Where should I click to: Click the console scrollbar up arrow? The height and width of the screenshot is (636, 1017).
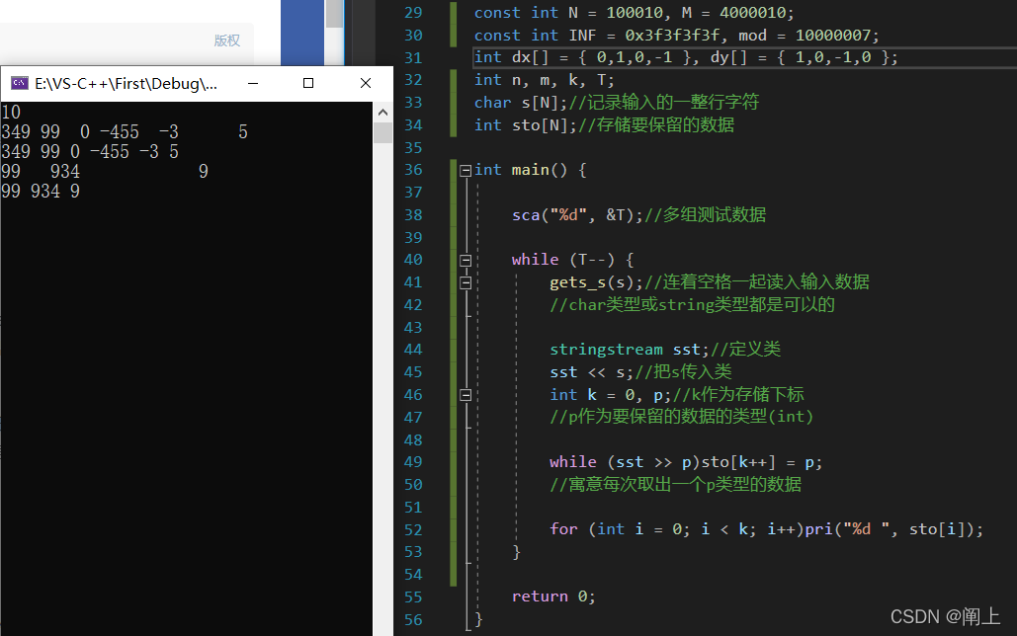(x=382, y=113)
